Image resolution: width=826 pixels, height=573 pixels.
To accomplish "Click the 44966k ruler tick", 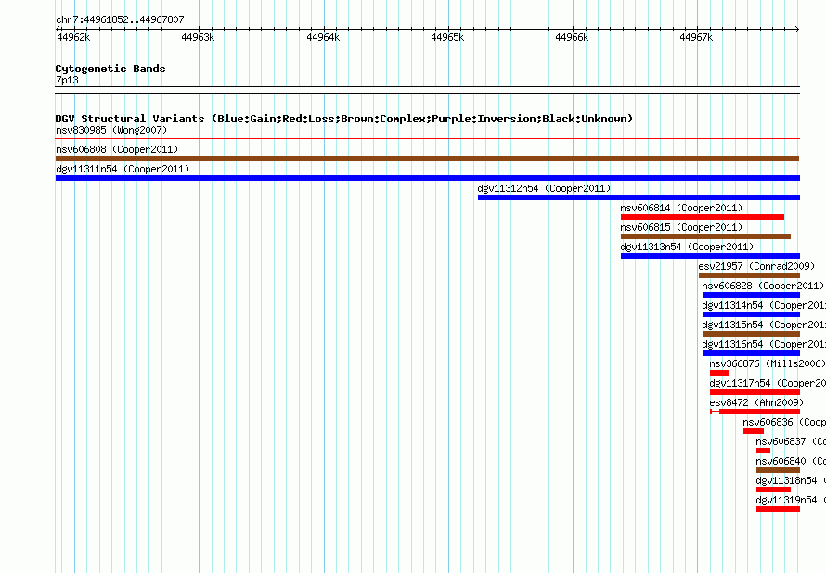I will point(572,37).
